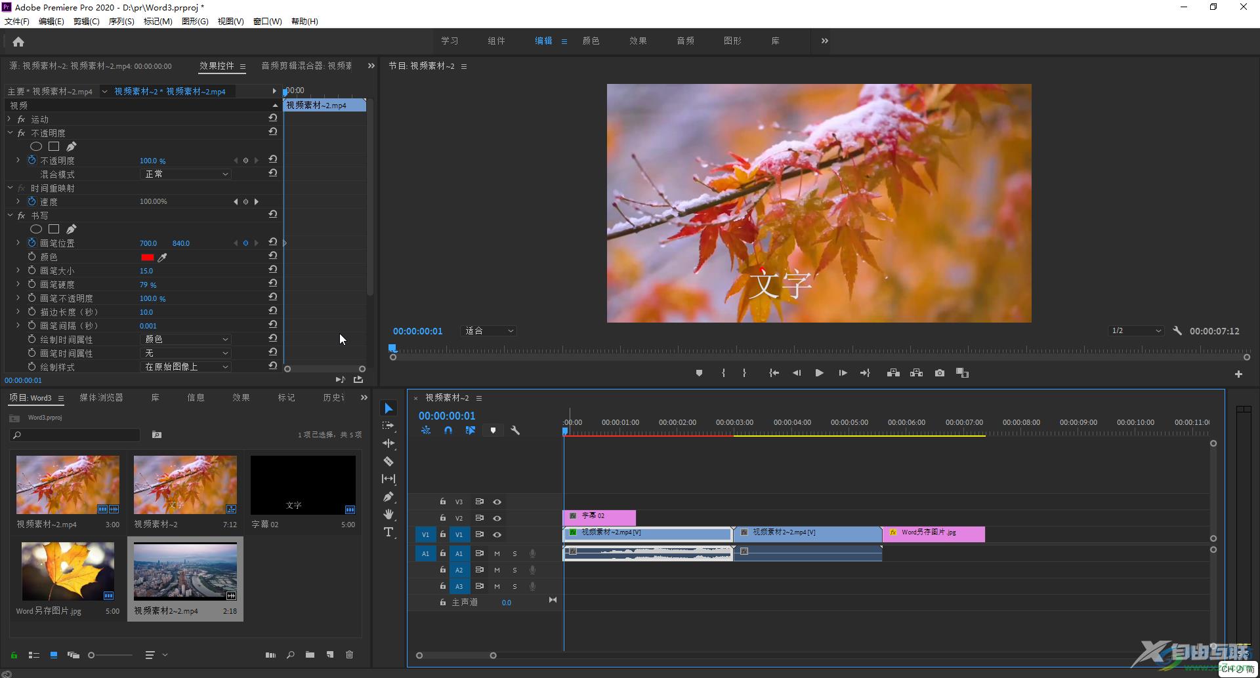Switch to the 效果 workspace tab
1260x678 pixels.
point(638,41)
